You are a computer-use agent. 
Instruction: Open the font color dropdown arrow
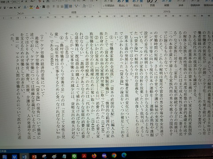coord(40,7)
